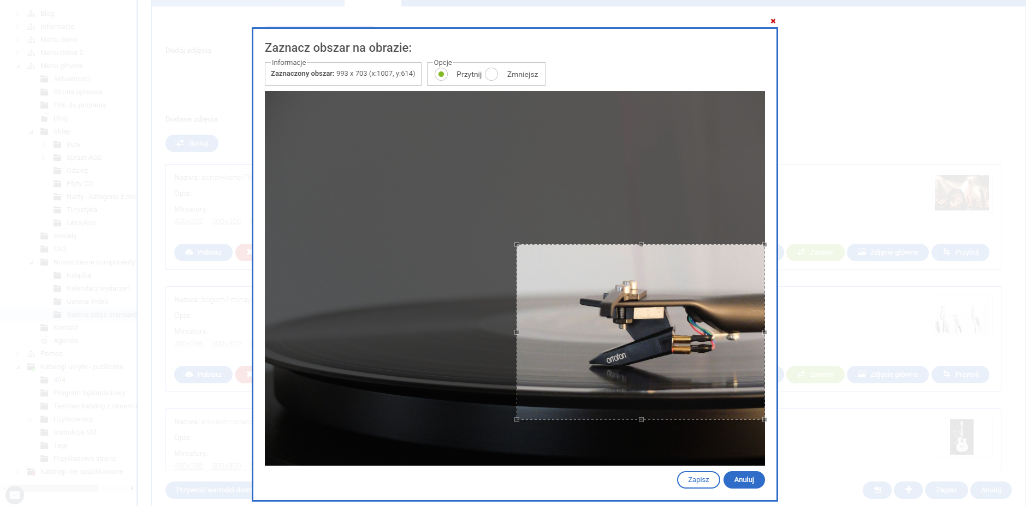
Task: Expand the Buty folder arrow
Action: click(x=44, y=144)
